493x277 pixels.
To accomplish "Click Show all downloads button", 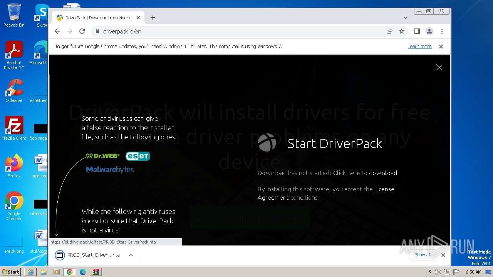I will point(423,255).
